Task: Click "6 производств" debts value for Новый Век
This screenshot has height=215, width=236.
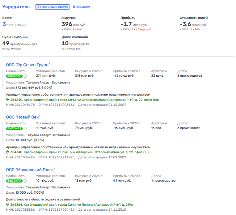Action: tap(188, 128)
